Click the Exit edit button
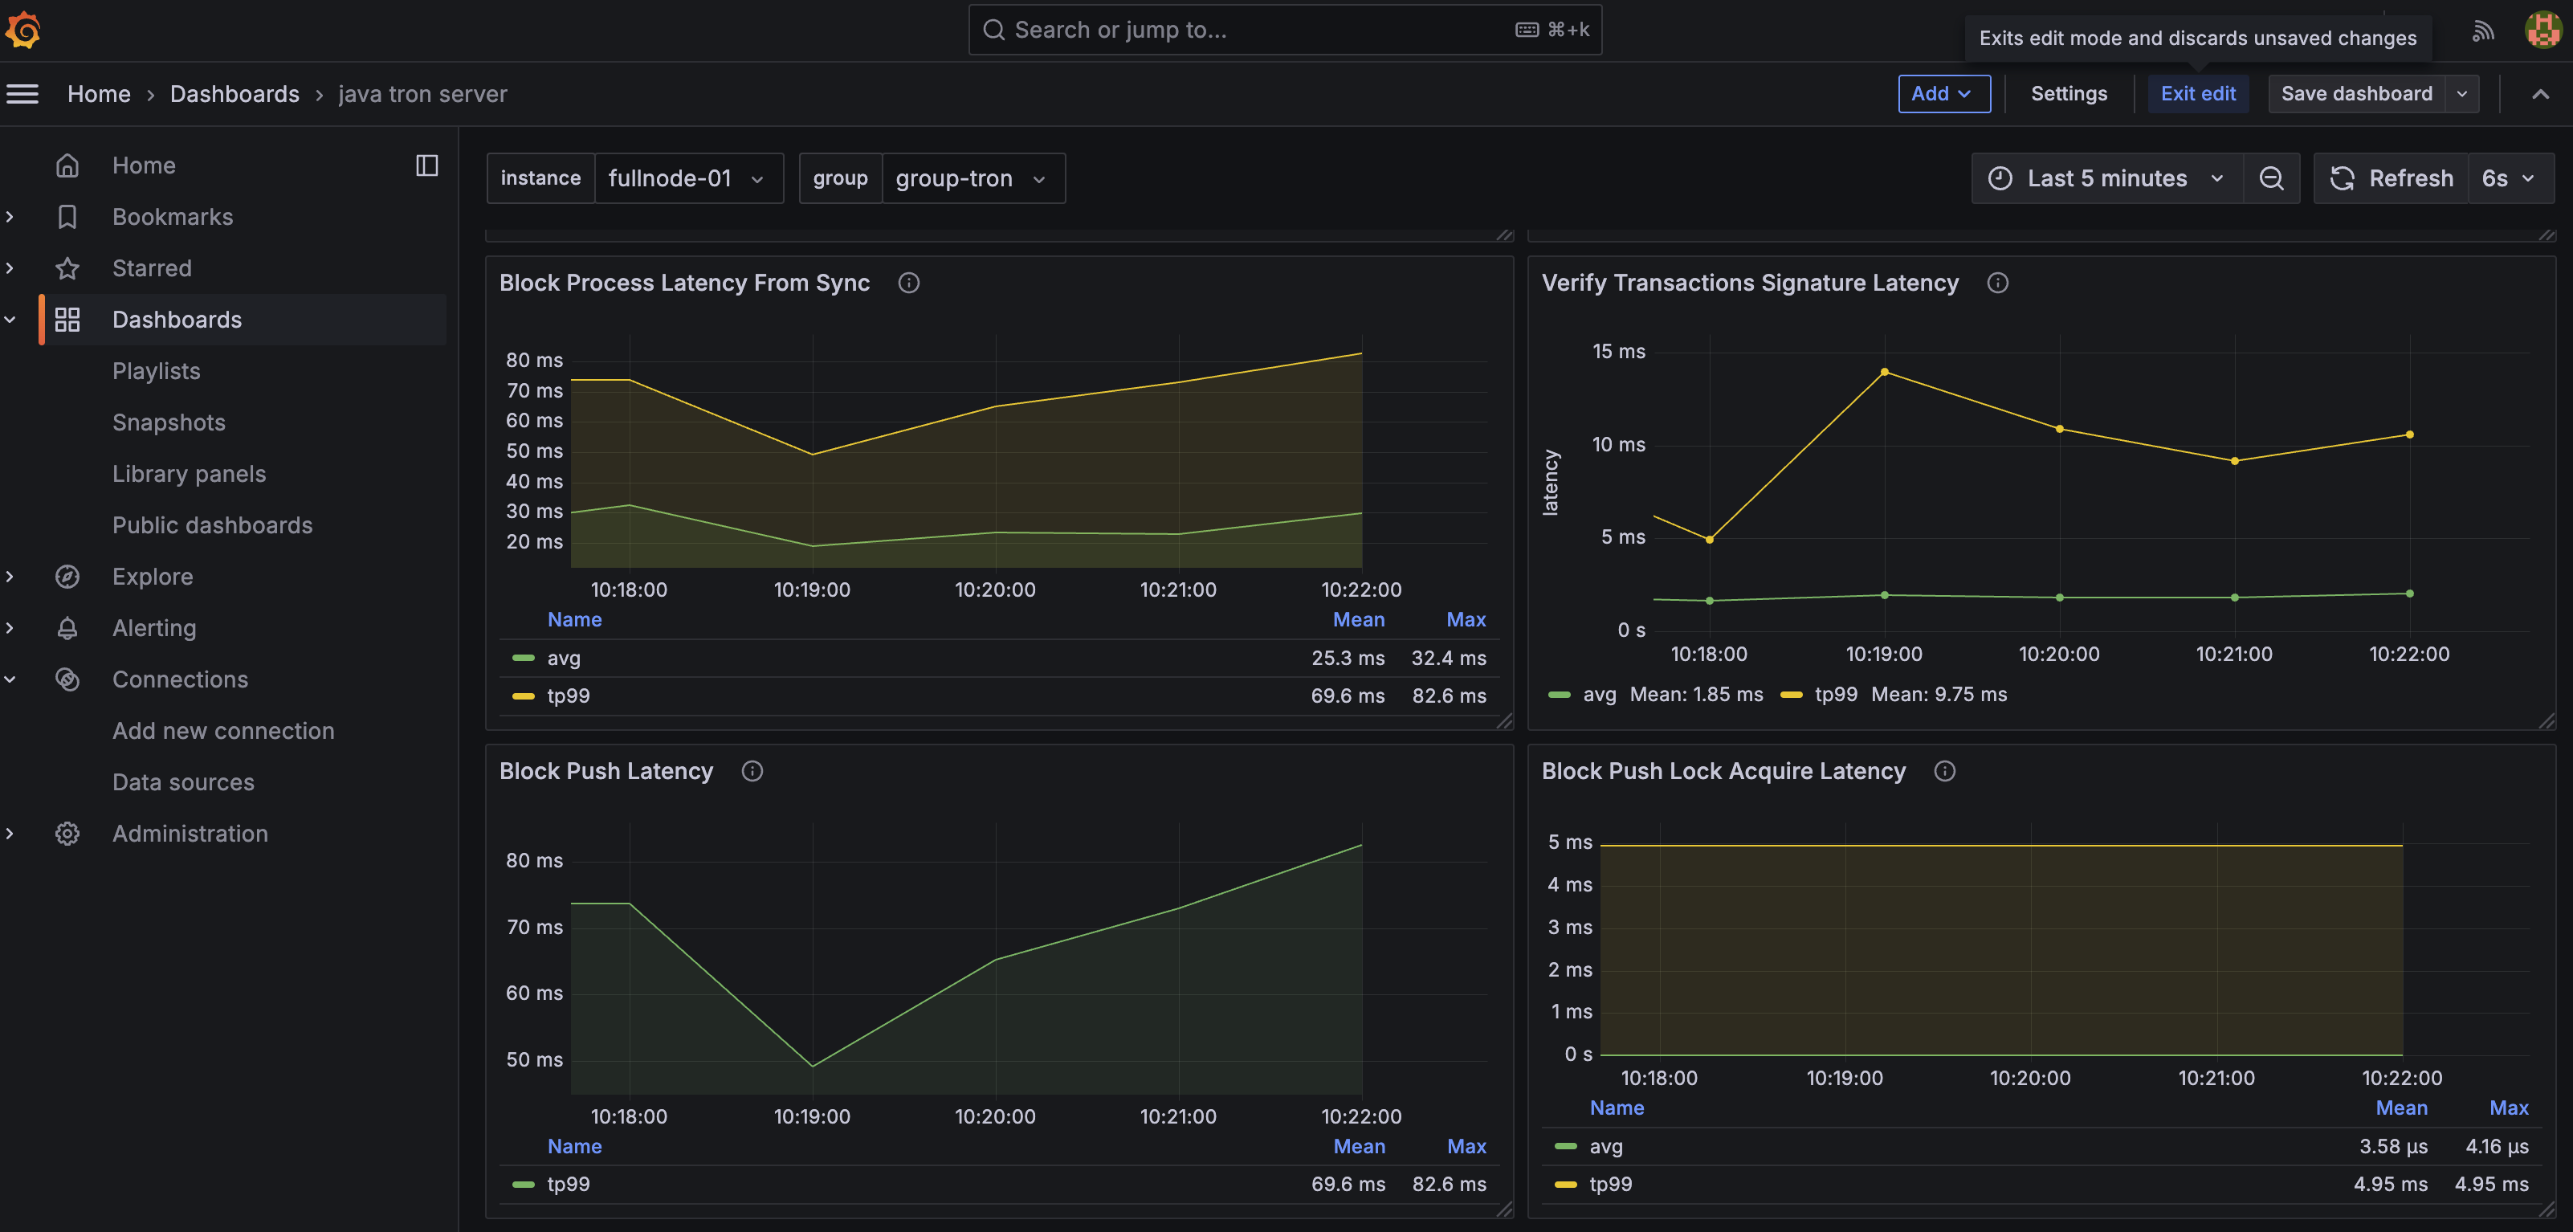The width and height of the screenshot is (2573, 1232). (2197, 94)
